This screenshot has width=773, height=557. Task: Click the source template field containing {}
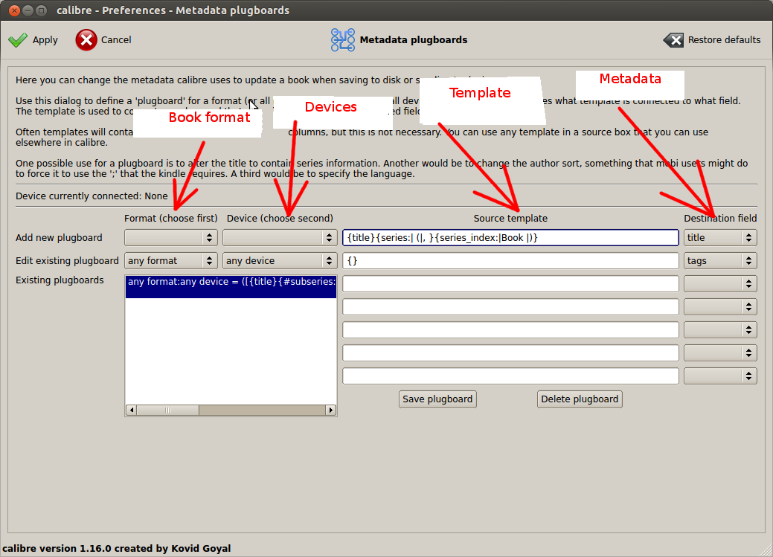click(x=510, y=261)
